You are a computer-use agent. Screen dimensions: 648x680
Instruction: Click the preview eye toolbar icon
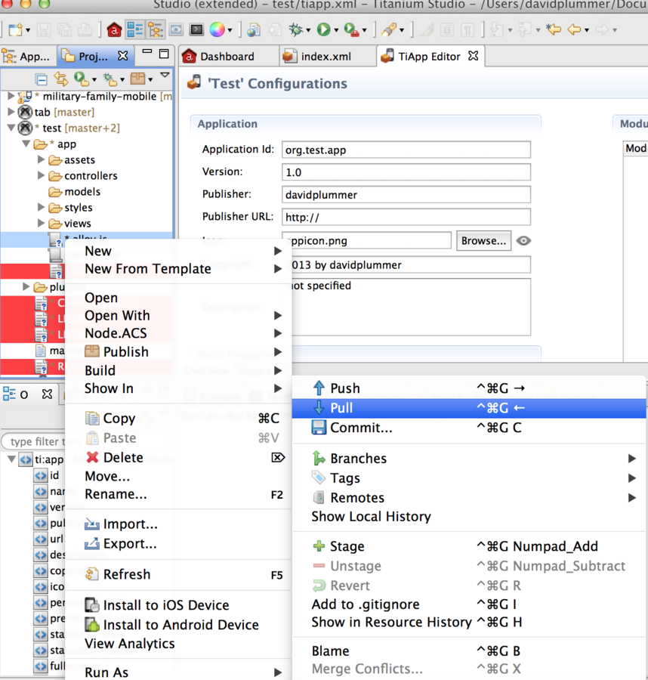pyautogui.click(x=176, y=30)
